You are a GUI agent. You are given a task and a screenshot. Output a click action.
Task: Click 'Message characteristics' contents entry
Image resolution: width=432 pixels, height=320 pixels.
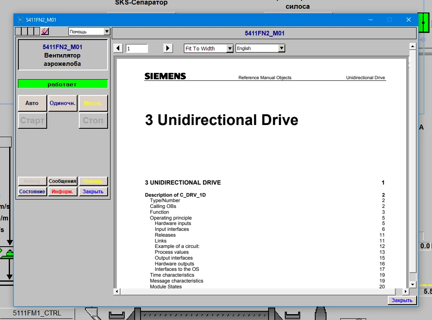tap(176, 280)
